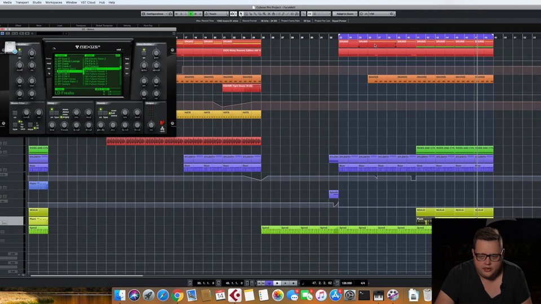Select the Play speaker tool
The height and width of the screenshot is (304, 541).
(292, 14)
